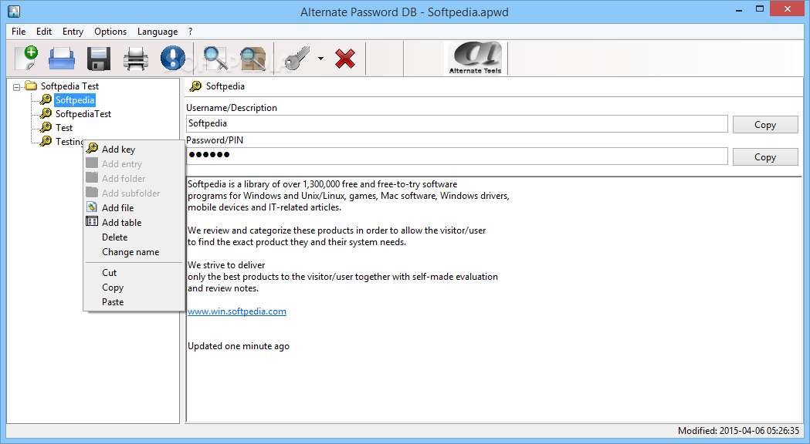The height and width of the screenshot is (444, 810).
Task: Copy the username with Copy button
Action: pos(765,125)
